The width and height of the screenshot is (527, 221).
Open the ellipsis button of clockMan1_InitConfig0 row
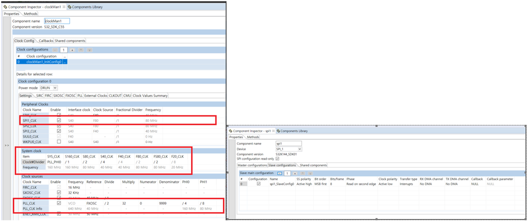coord(65,62)
